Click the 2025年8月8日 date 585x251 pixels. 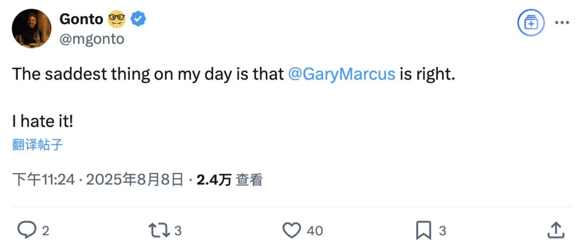[135, 180]
